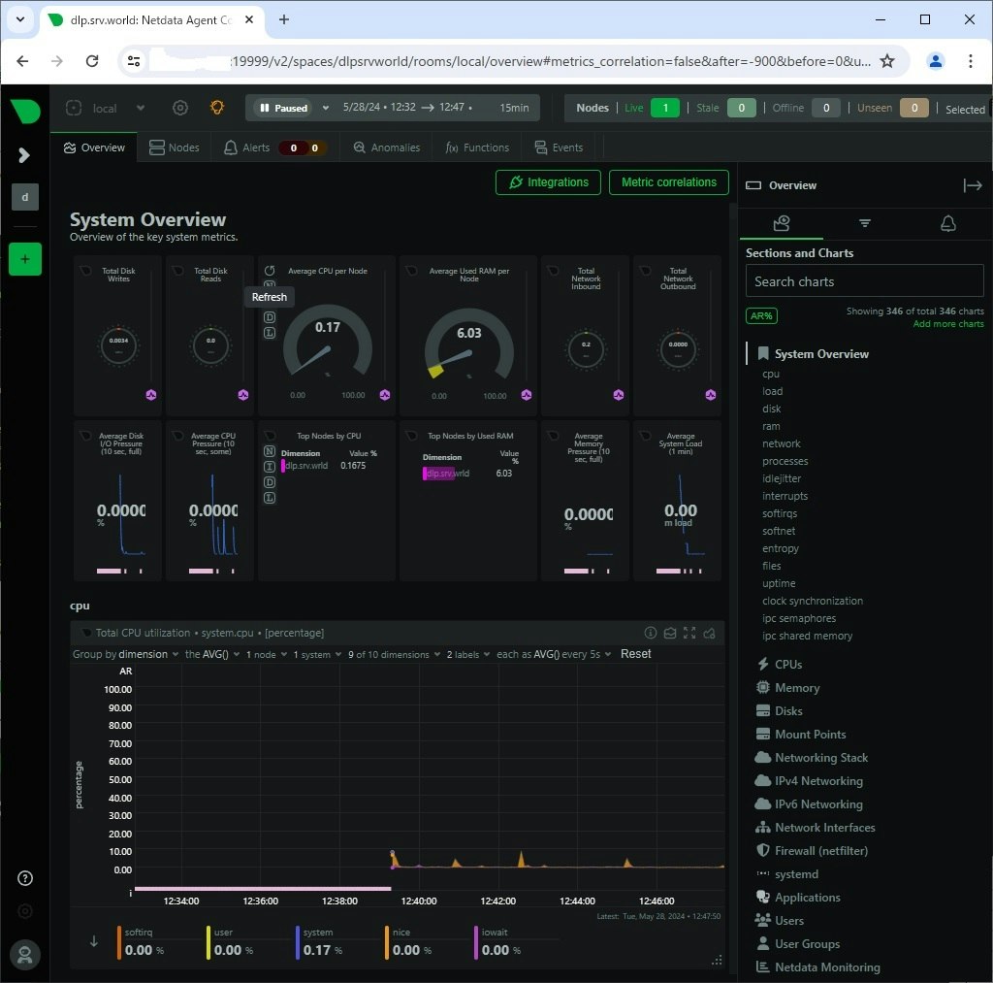The height and width of the screenshot is (983, 993).
Task: Open the Applications section
Action: (807, 898)
